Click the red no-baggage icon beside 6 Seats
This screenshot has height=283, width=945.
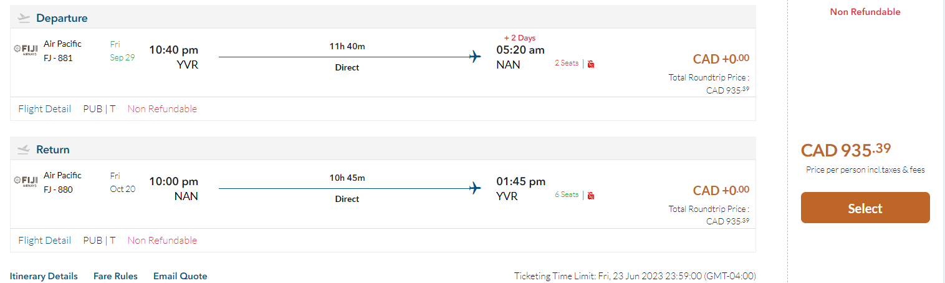pyautogui.click(x=591, y=195)
